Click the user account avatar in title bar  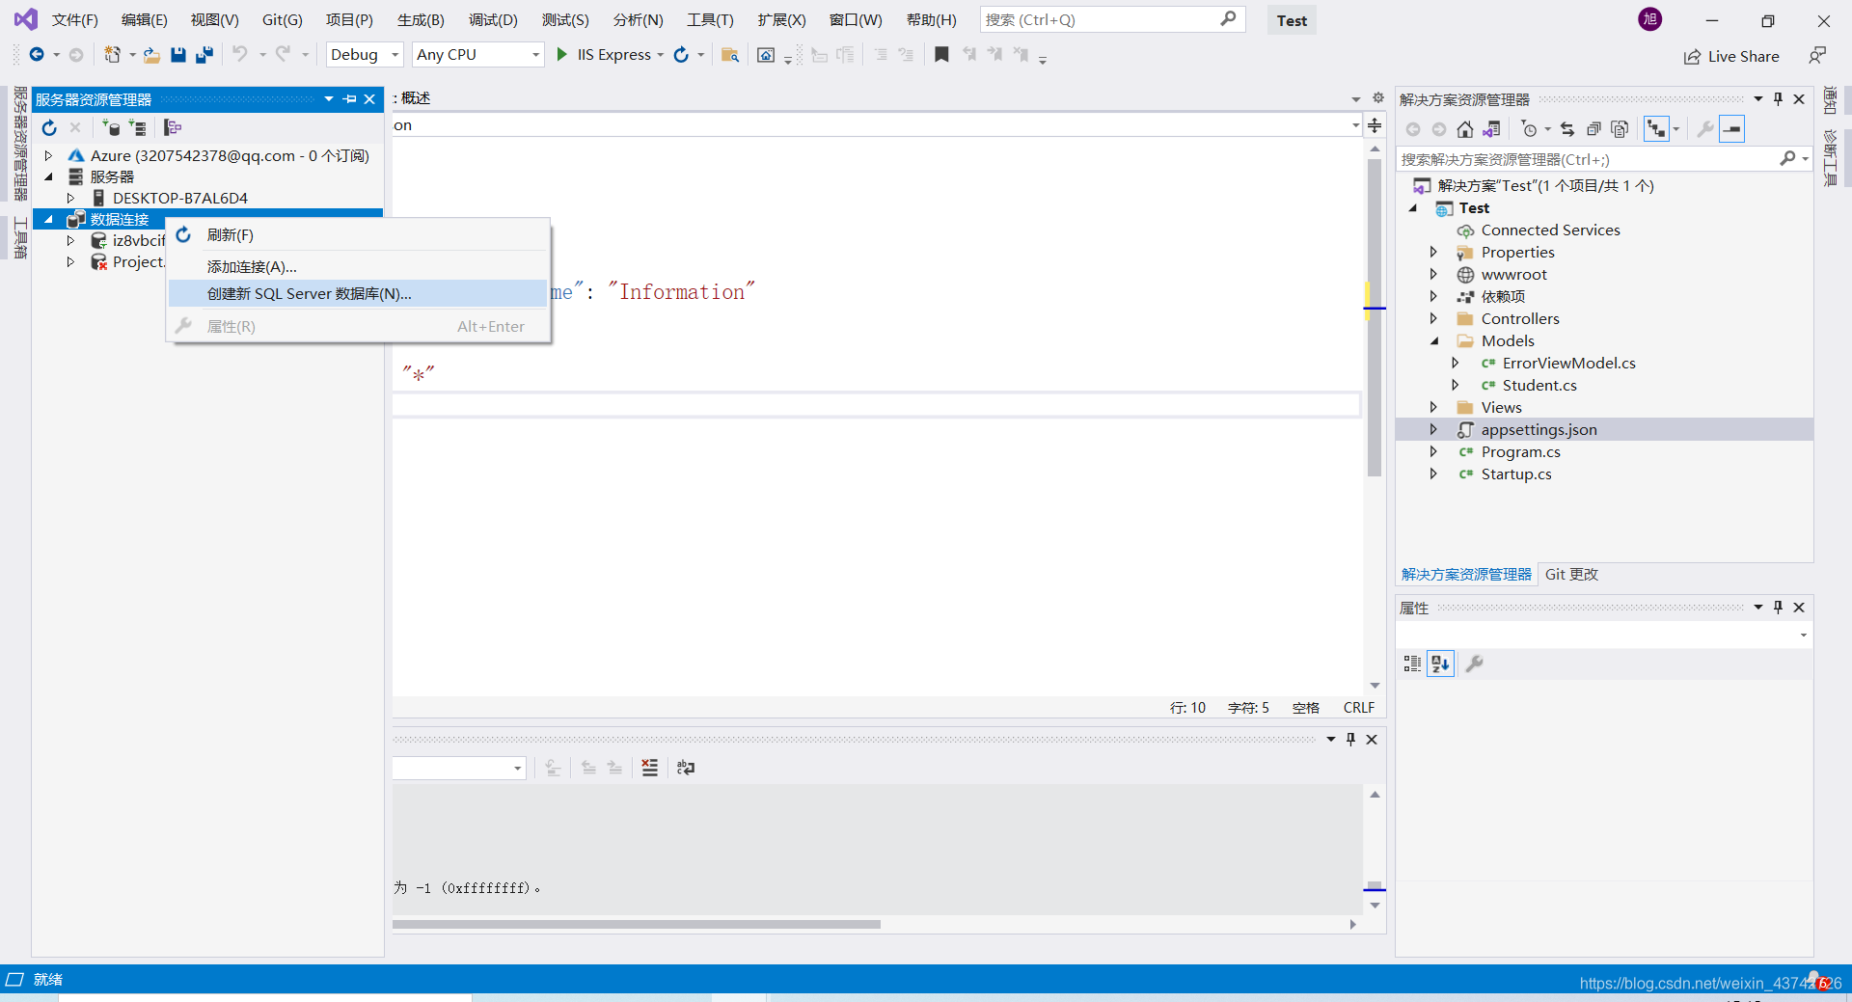point(1650,19)
